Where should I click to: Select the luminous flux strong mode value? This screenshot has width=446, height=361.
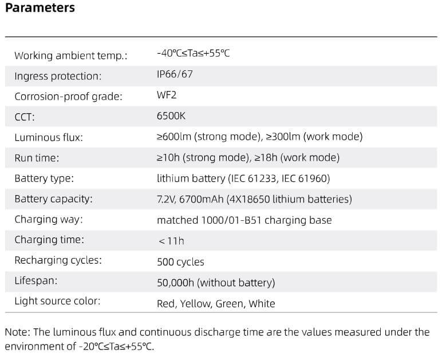click(x=210, y=137)
